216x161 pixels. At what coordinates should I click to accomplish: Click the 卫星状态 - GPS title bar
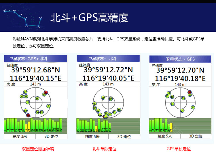click(x=180, y=59)
